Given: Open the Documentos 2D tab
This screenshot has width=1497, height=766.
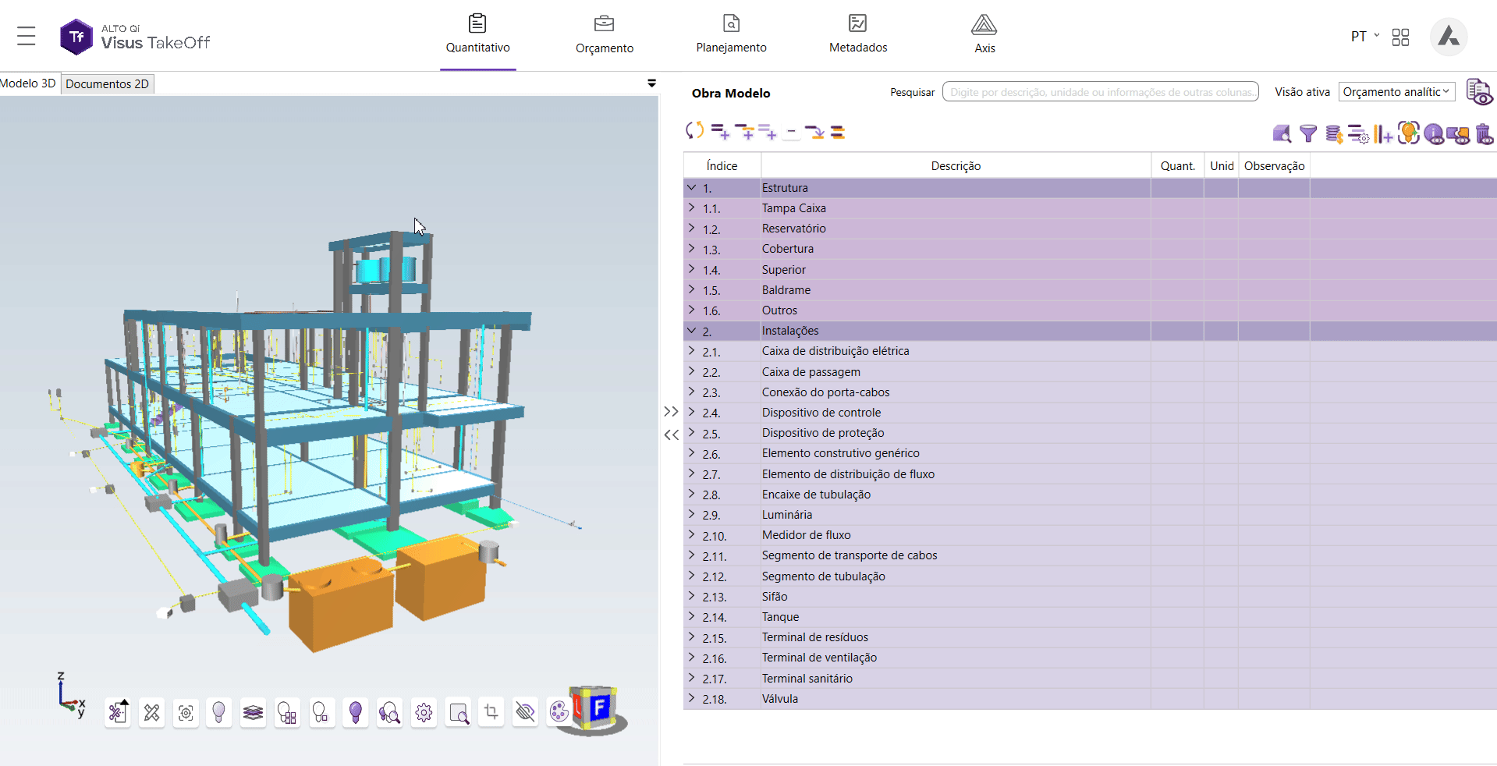Looking at the screenshot, I should click(x=108, y=83).
